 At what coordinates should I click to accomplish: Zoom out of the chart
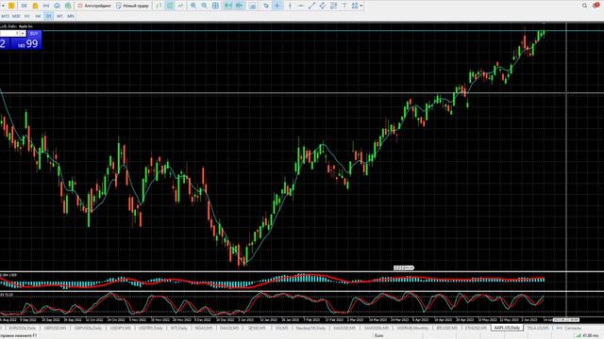204,6
